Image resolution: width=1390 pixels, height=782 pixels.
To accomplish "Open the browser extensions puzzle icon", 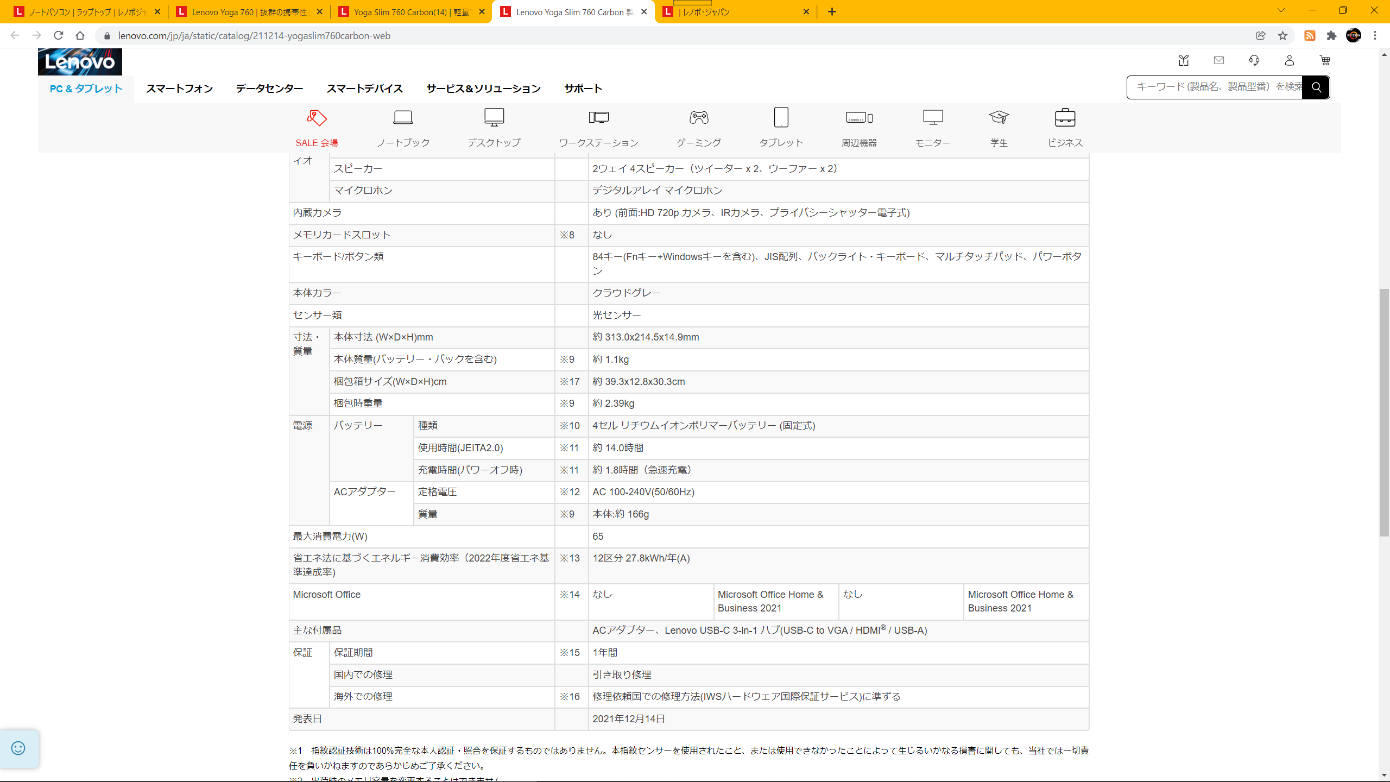I will pos(1331,36).
